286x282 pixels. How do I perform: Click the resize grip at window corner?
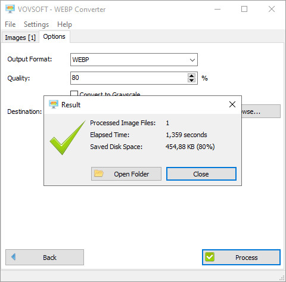point(282,278)
